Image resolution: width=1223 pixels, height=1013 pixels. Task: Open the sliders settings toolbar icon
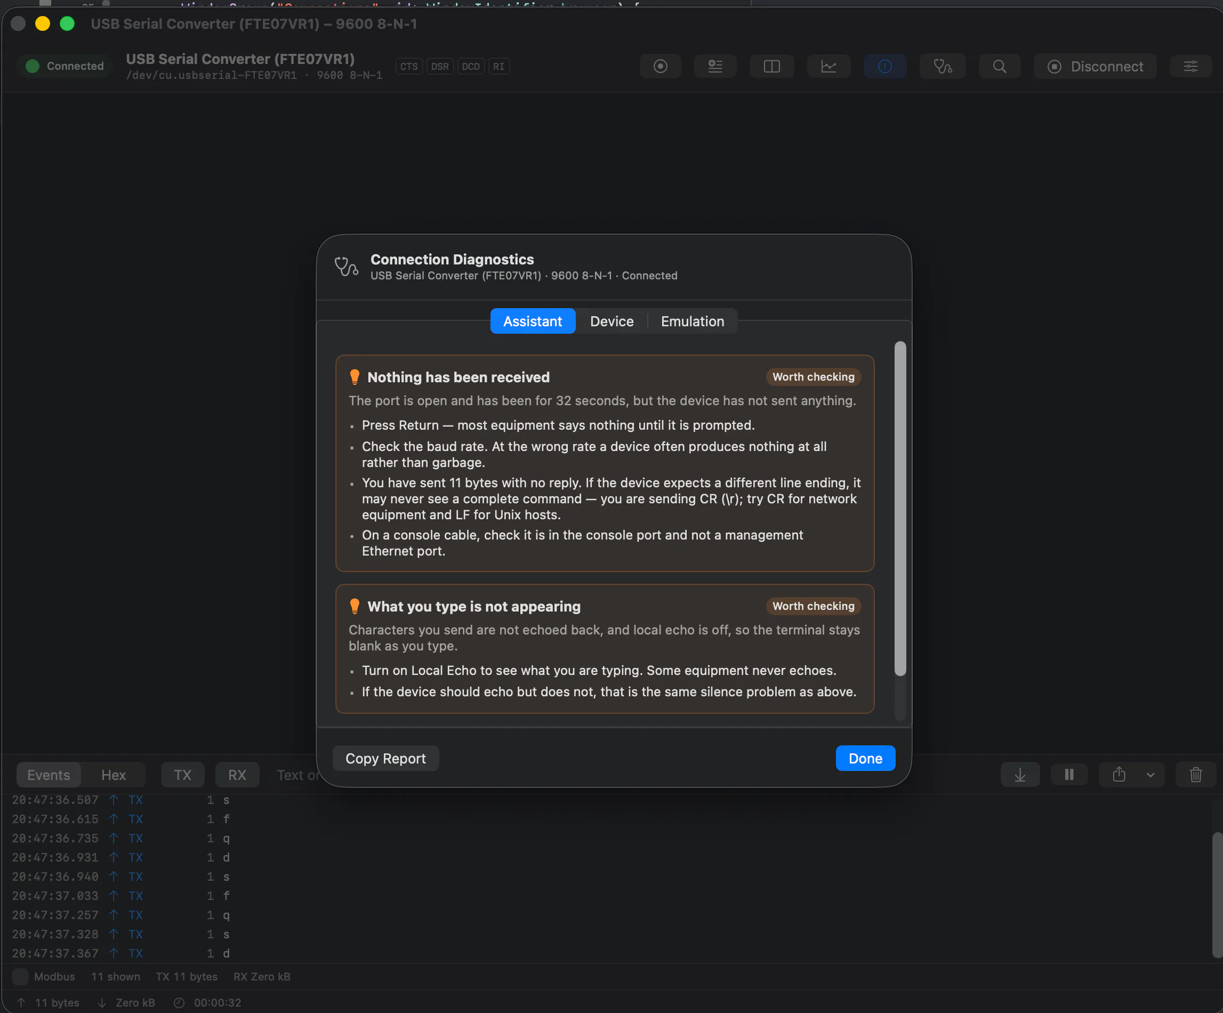coord(1190,67)
